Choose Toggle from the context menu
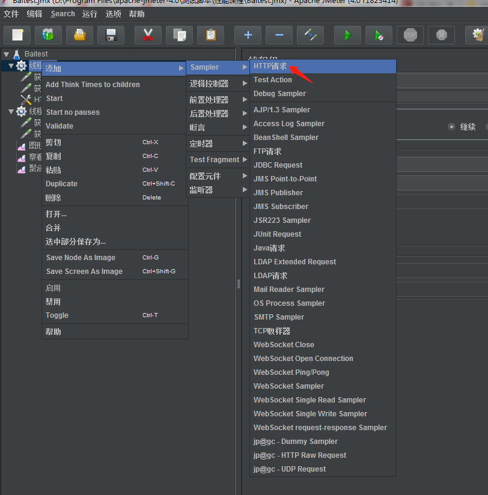 coord(115,315)
